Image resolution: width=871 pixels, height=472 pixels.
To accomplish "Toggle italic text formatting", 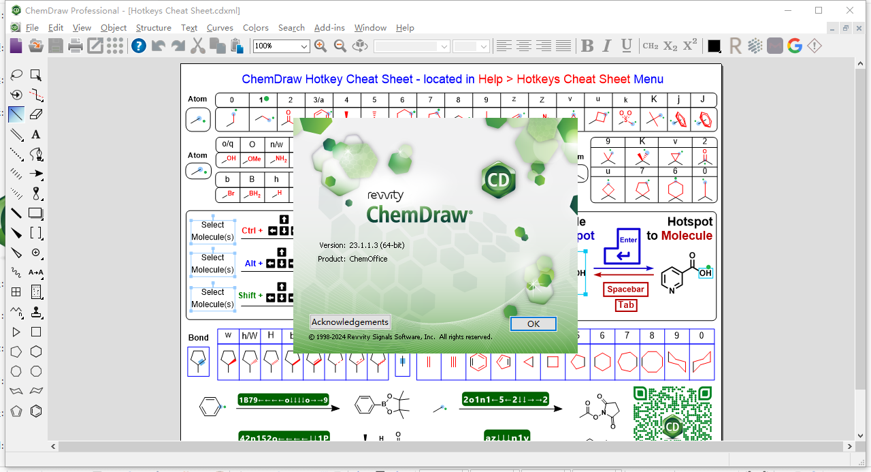I will 606,46.
